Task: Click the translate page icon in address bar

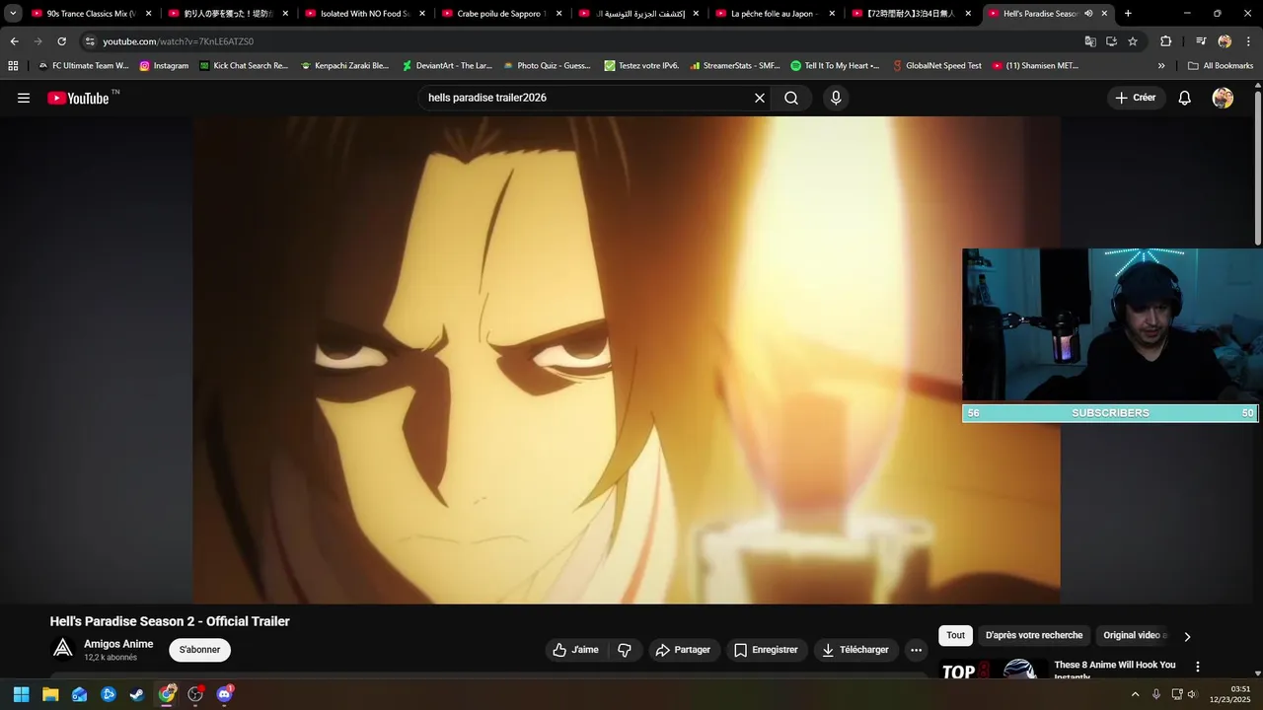Action: [x=1090, y=41]
